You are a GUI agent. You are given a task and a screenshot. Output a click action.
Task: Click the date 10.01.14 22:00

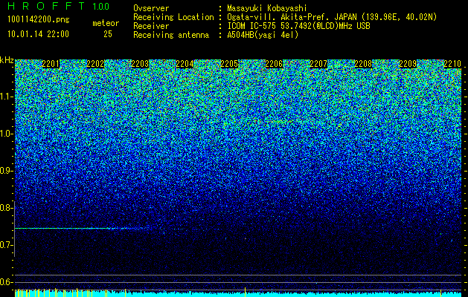[x=38, y=34]
